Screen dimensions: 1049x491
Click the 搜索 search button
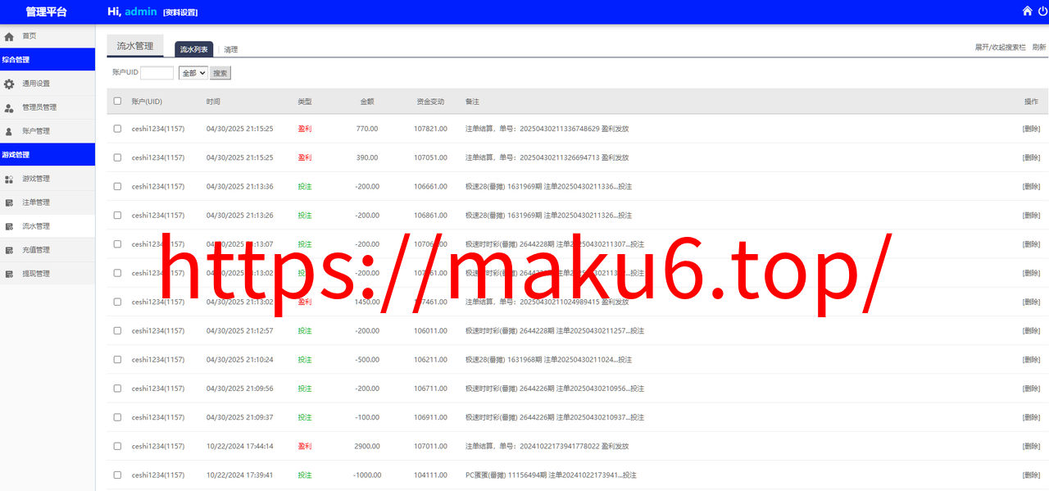click(x=220, y=73)
